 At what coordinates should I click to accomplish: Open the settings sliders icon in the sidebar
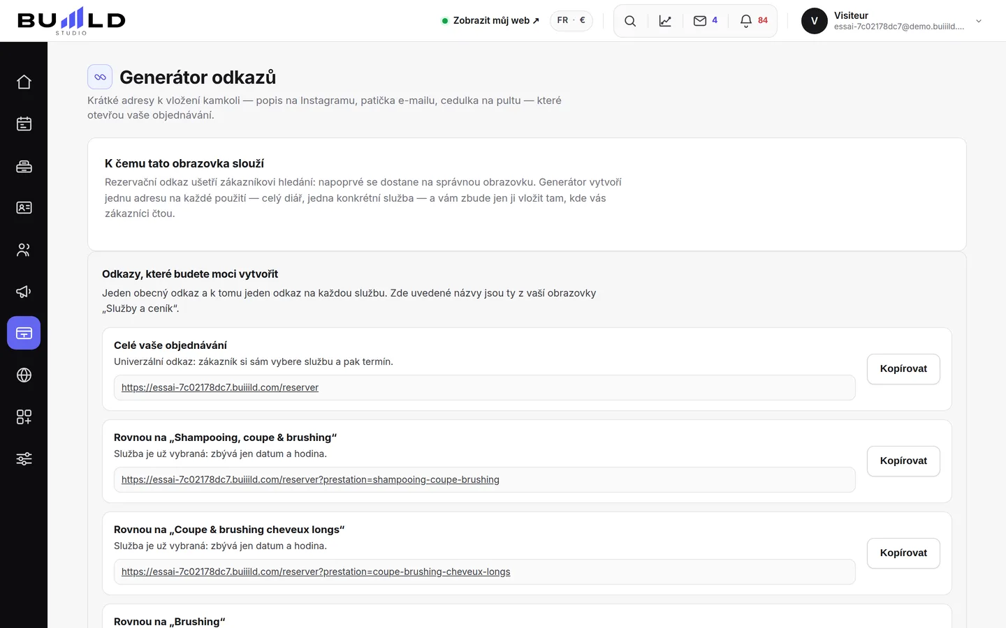24,459
